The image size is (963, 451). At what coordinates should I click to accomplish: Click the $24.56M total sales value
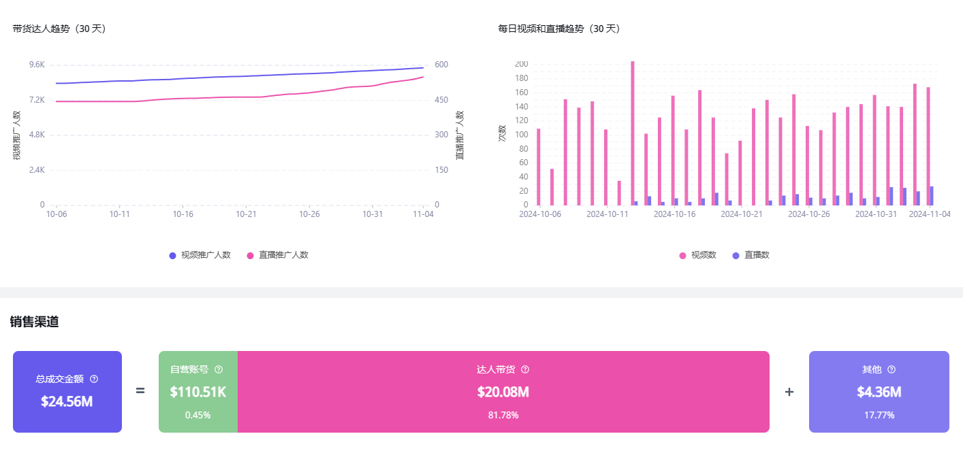click(x=67, y=401)
